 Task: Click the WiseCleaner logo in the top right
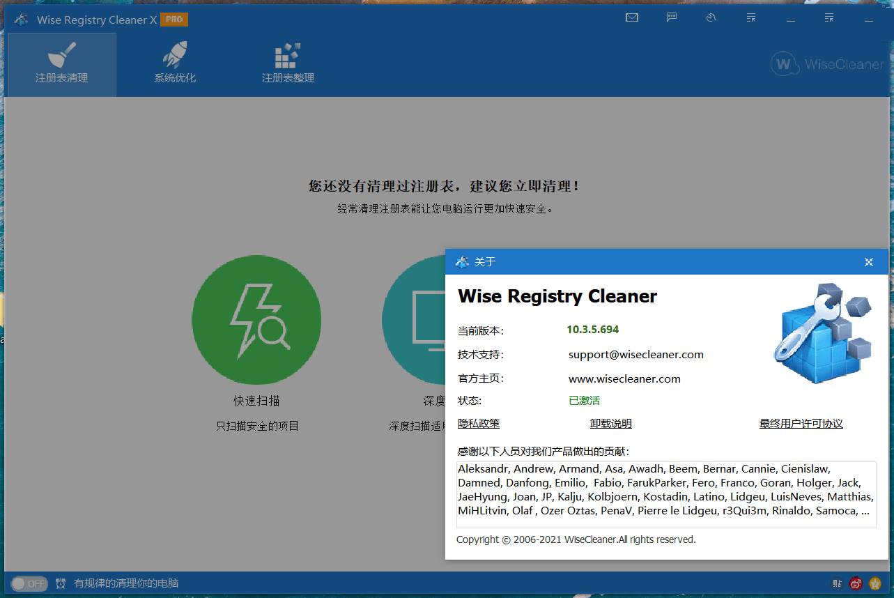tap(826, 63)
